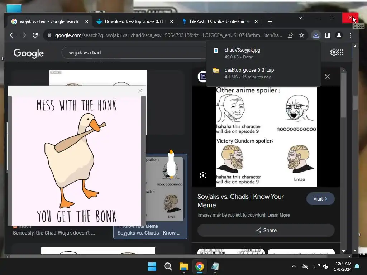This screenshot has width=367, height=275.
Task: Click the chadVSsoyjak.jpg file icon
Action: [x=216, y=50]
